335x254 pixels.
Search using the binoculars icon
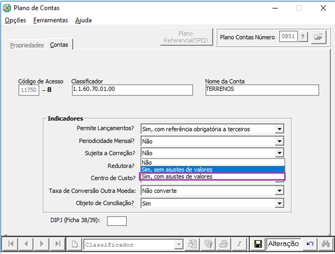[325, 244]
